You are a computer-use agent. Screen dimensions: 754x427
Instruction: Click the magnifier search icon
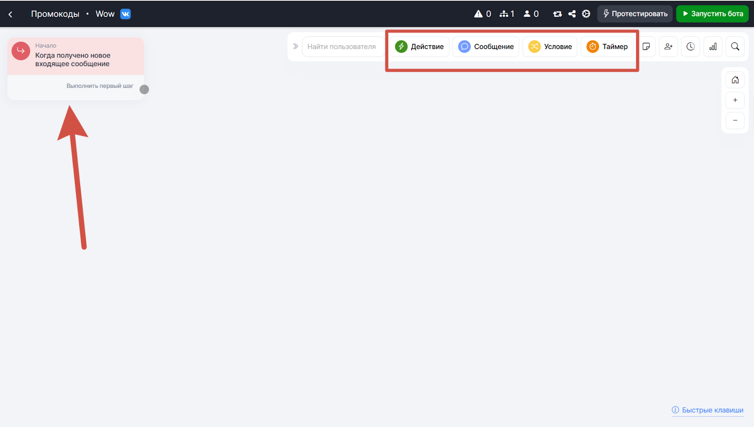tap(735, 47)
